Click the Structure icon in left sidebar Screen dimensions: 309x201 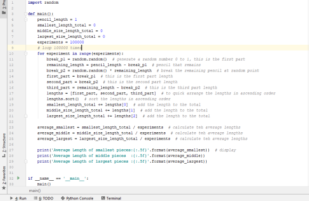tap(4, 156)
